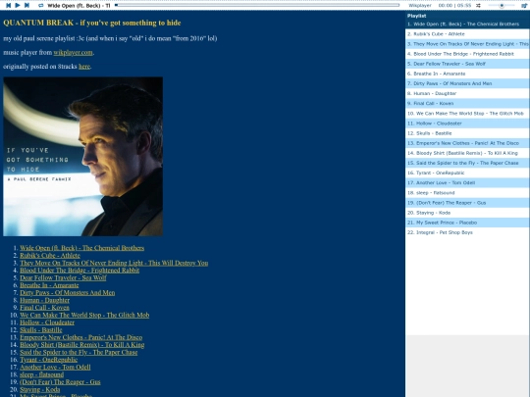Skip to the previous track

coord(9,6)
